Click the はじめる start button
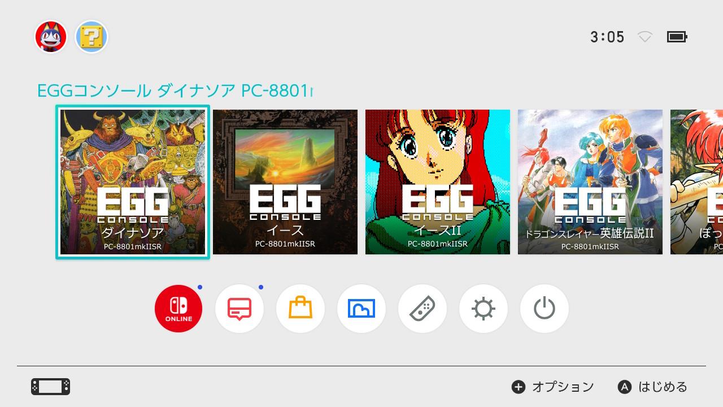Image resolution: width=723 pixels, height=407 pixels. (x=653, y=387)
